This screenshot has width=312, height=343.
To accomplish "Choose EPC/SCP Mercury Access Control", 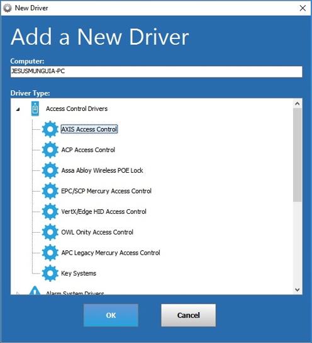I will click(x=106, y=191).
